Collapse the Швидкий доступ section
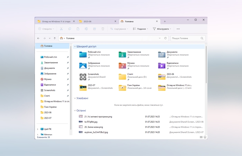Viewport: 242px width, 156px height. 75,46
